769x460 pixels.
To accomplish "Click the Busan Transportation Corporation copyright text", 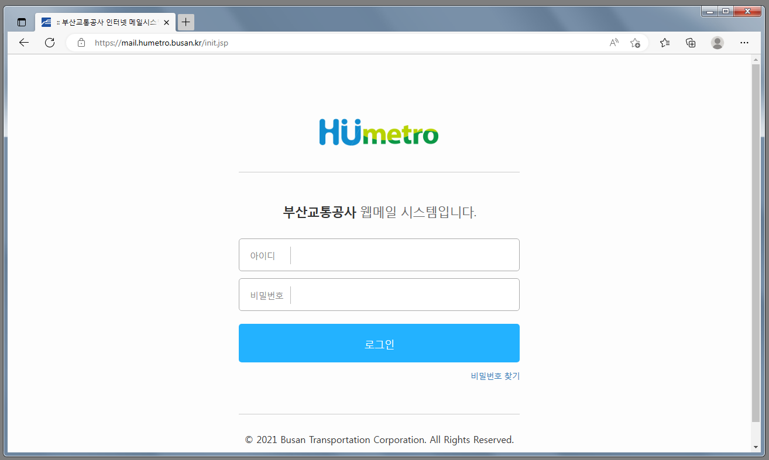I will (379, 440).
